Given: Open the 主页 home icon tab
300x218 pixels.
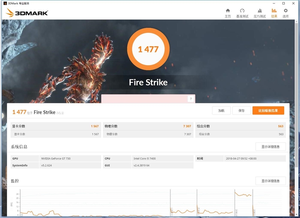Looking at the screenshot, I should 228,13.
